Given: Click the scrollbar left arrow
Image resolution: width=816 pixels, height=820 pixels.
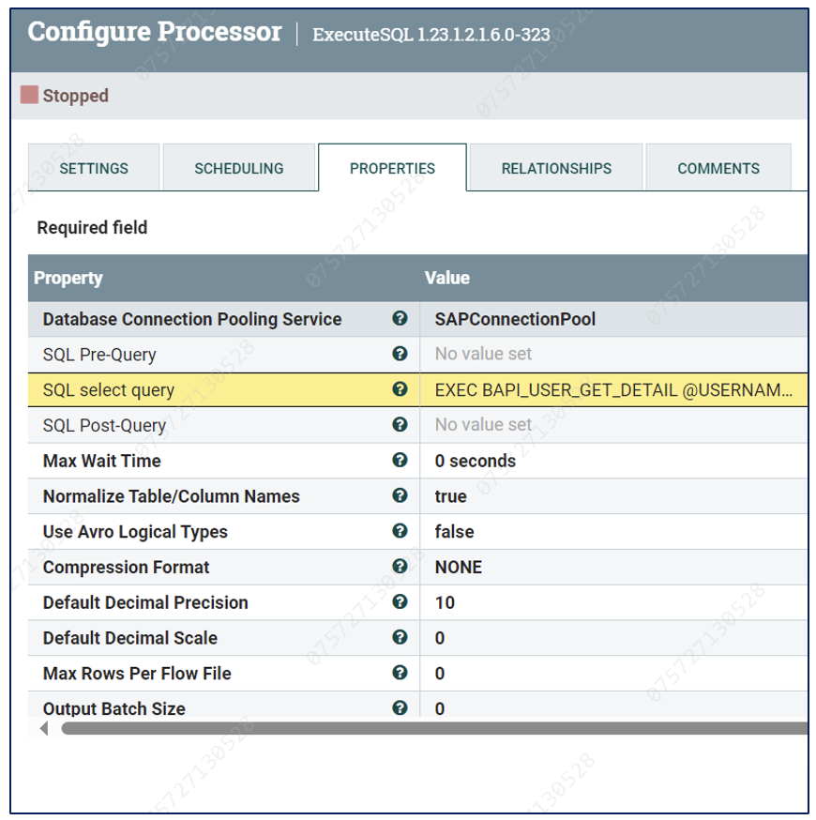Looking at the screenshot, I should tap(44, 728).
